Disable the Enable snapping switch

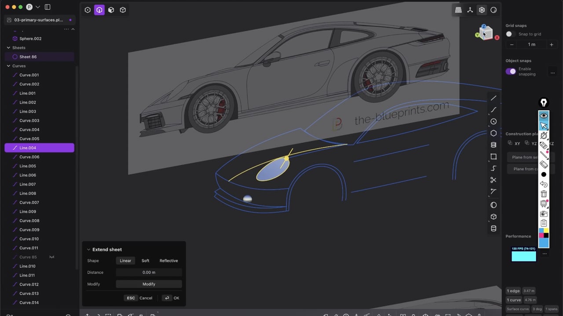[x=511, y=71]
